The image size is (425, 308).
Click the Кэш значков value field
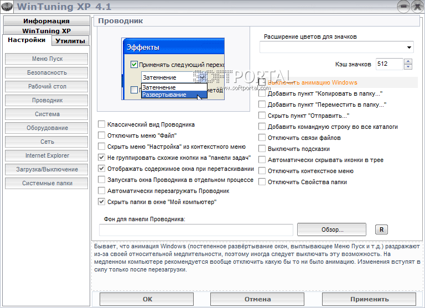coord(389,64)
